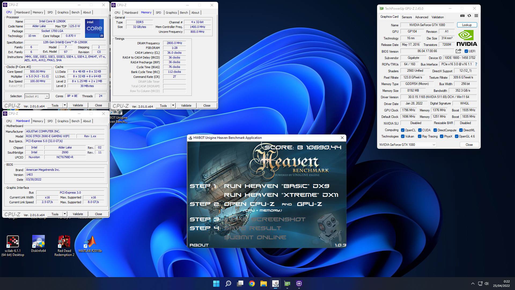Toggle the Ray Tracing checkbox

(x=420, y=136)
